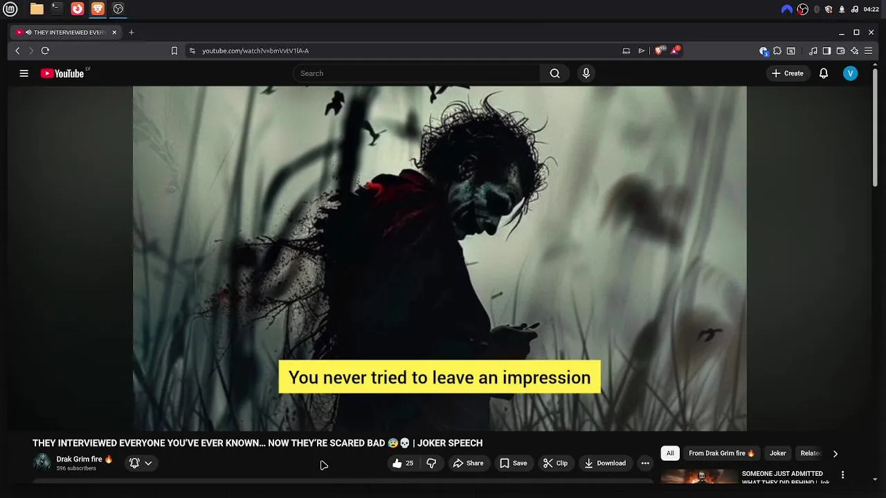Select the Joker filter chip

(x=778, y=454)
